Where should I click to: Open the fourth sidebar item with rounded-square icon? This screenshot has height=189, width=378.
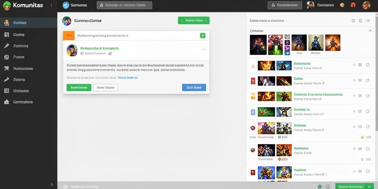pyautogui.click(x=28, y=57)
